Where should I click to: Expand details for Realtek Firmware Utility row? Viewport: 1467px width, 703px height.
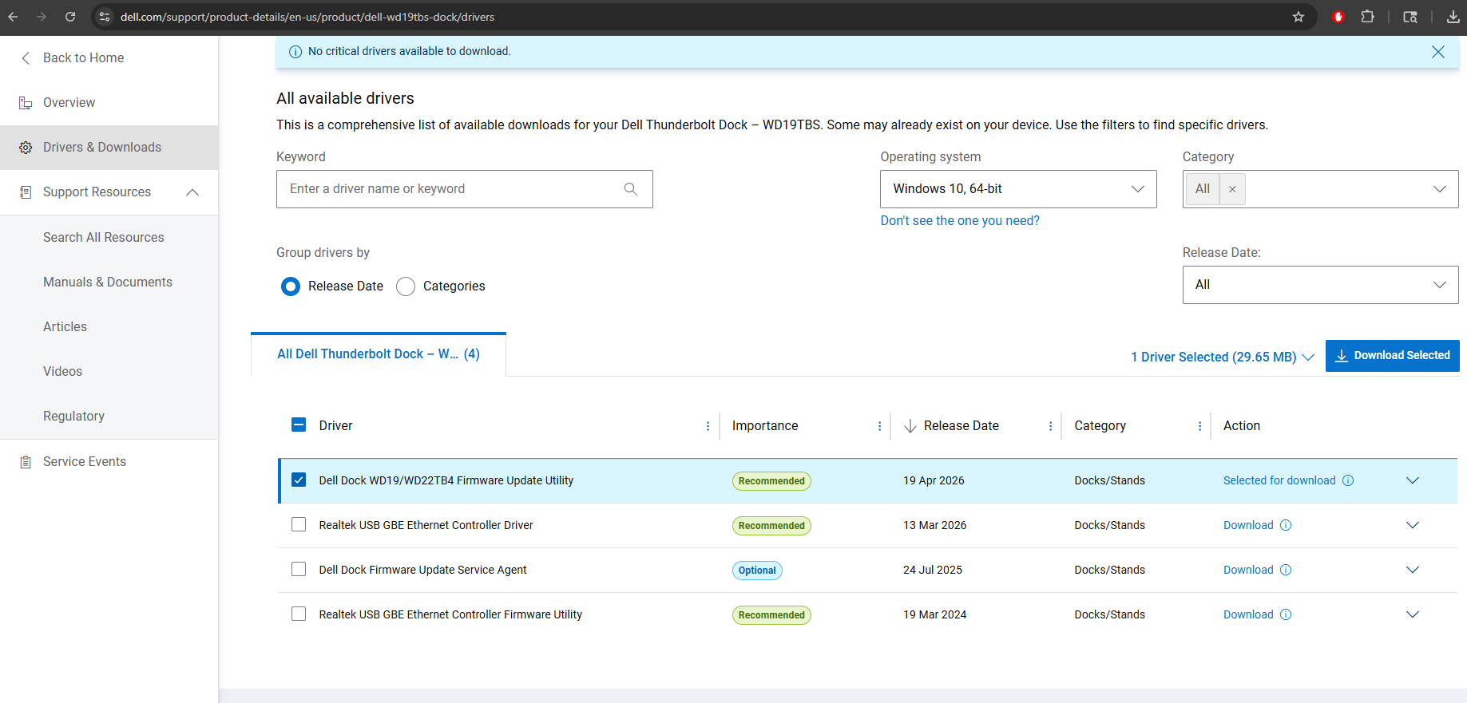[1412, 614]
